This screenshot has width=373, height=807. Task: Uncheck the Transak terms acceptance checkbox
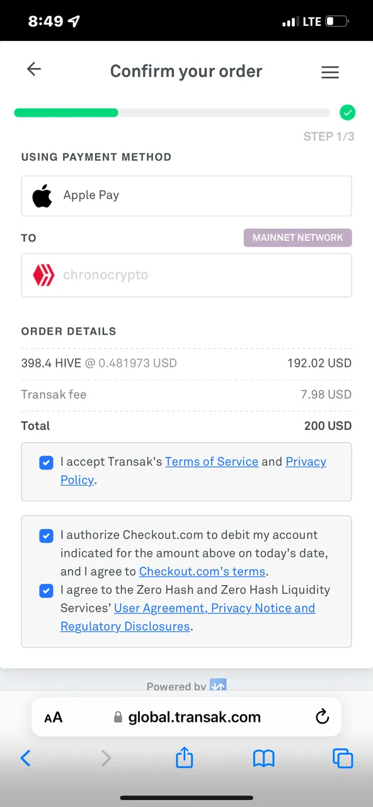pyautogui.click(x=46, y=463)
